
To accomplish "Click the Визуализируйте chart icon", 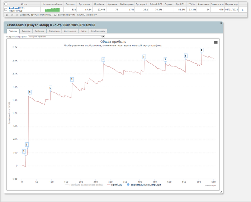I will tap(55, 15).
